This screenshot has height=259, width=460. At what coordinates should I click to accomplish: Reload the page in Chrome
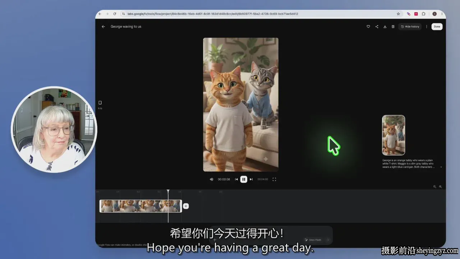click(115, 14)
